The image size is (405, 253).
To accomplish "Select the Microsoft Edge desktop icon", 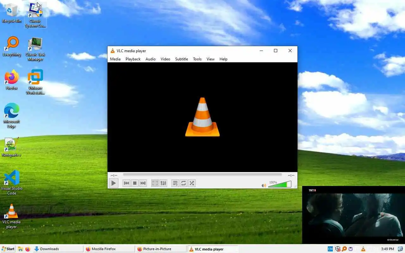I will coord(12,115).
